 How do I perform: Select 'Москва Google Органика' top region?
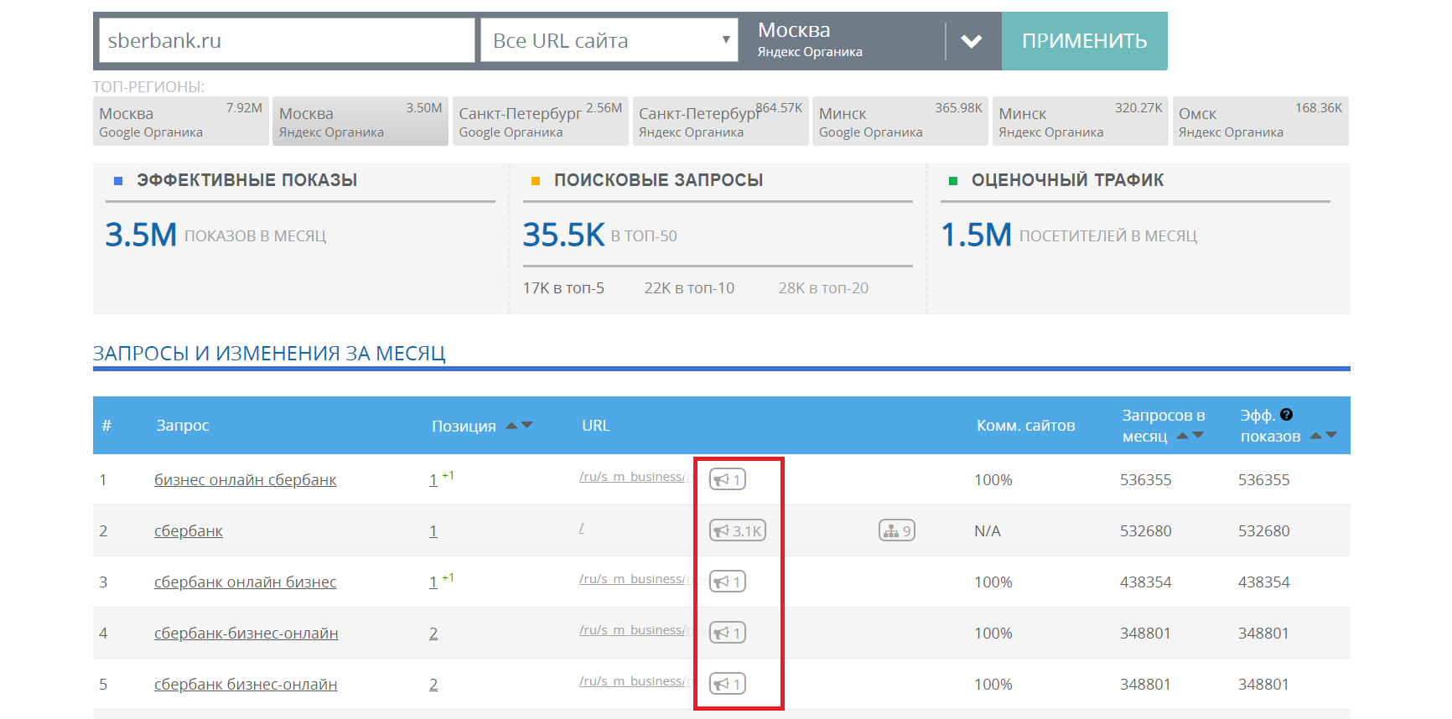[180, 122]
